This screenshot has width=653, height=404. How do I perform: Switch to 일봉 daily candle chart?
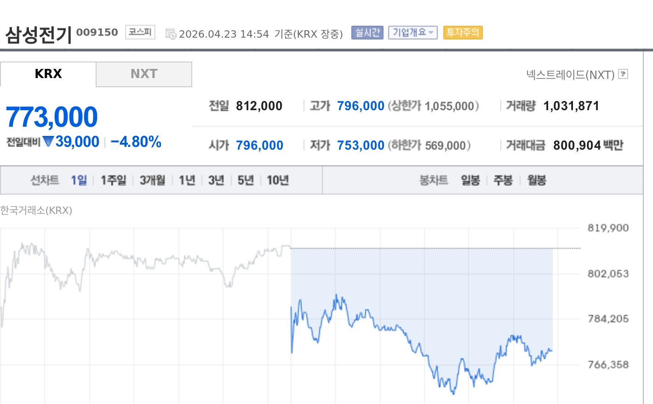(x=470, y=180)
